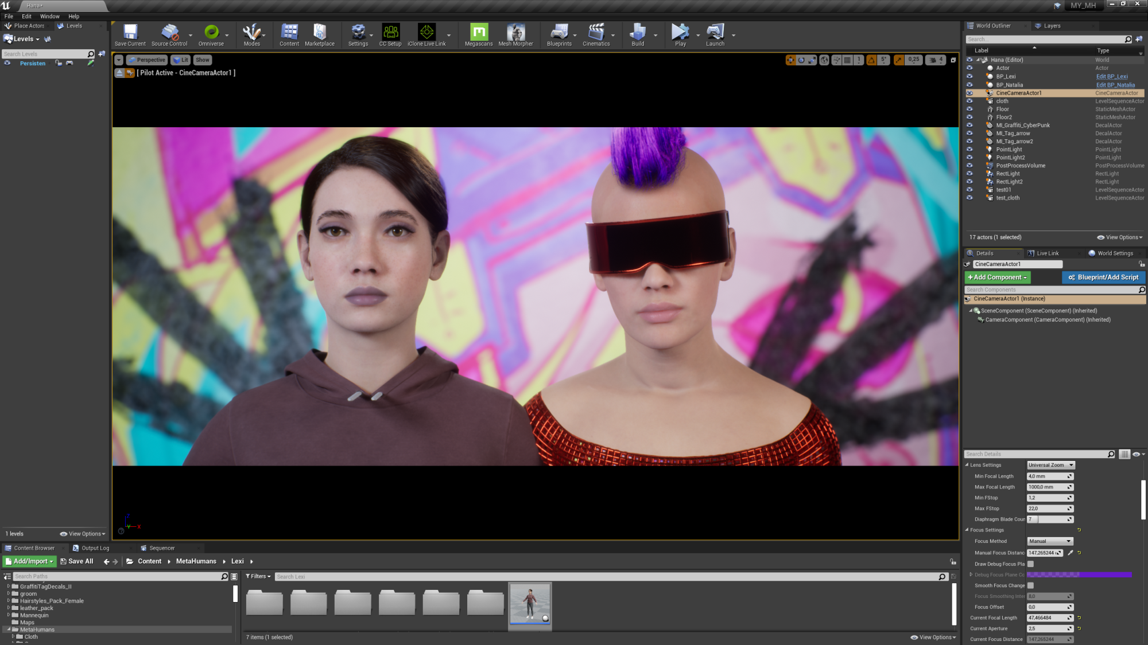Expand the Debug Focus Plane Color property
This screenshot has width=1148, height=645.
(971, 574)
